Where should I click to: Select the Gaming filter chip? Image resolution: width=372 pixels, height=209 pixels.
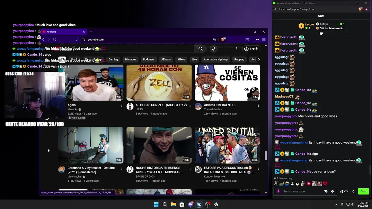[x=113, y=60]
